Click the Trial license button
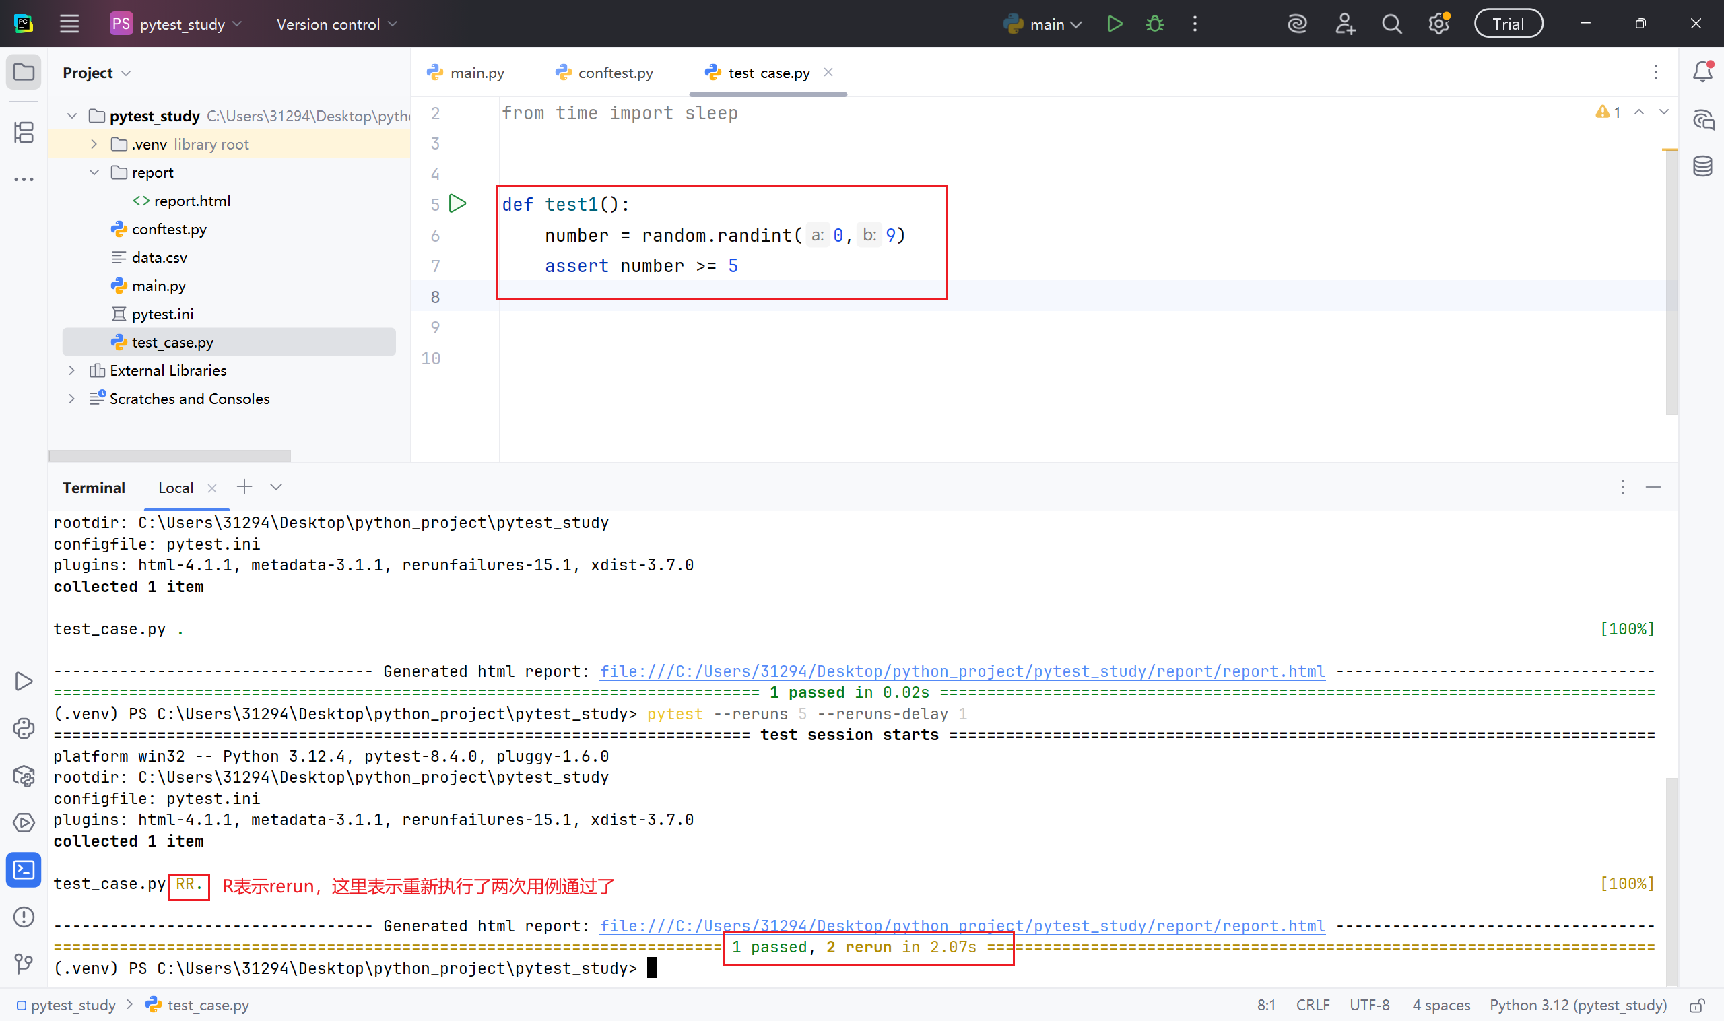The image size is (1724, 1021). 1507,24
